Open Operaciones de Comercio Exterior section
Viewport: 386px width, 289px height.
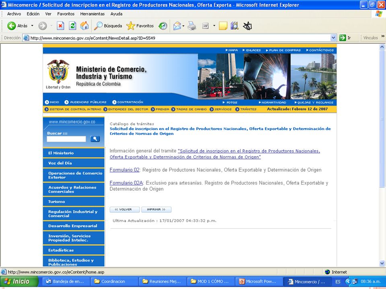point(74,175)
